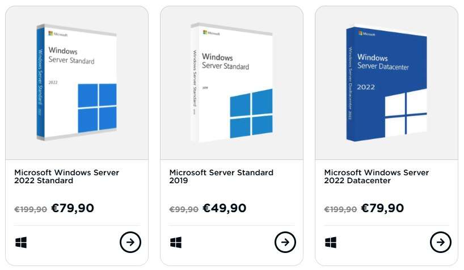Click the Microsoft Windows Server 2022 Standard title
464x270 pixels.
66,176
